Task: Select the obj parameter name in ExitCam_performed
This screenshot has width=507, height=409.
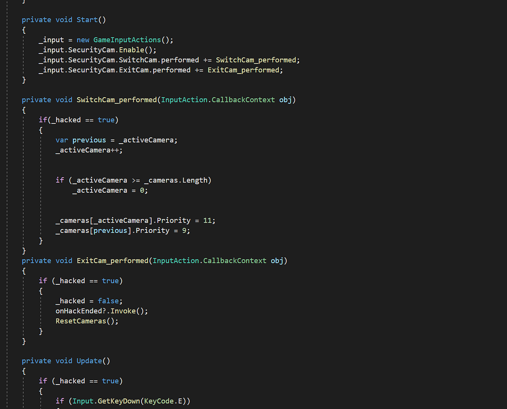Action: pyautogui.click(x=277, y=261)
